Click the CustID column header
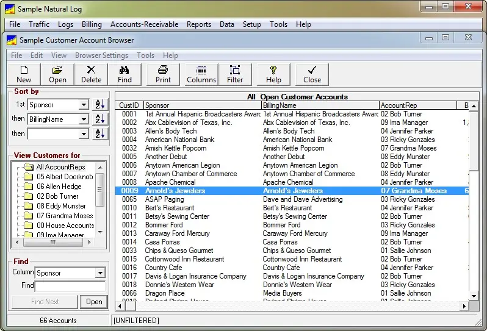The image size is (487, 331). (x=129, y=105)
